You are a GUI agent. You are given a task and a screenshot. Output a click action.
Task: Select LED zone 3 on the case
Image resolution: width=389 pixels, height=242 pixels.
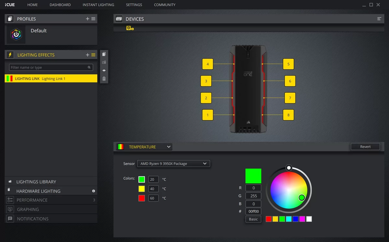(206, 81)
